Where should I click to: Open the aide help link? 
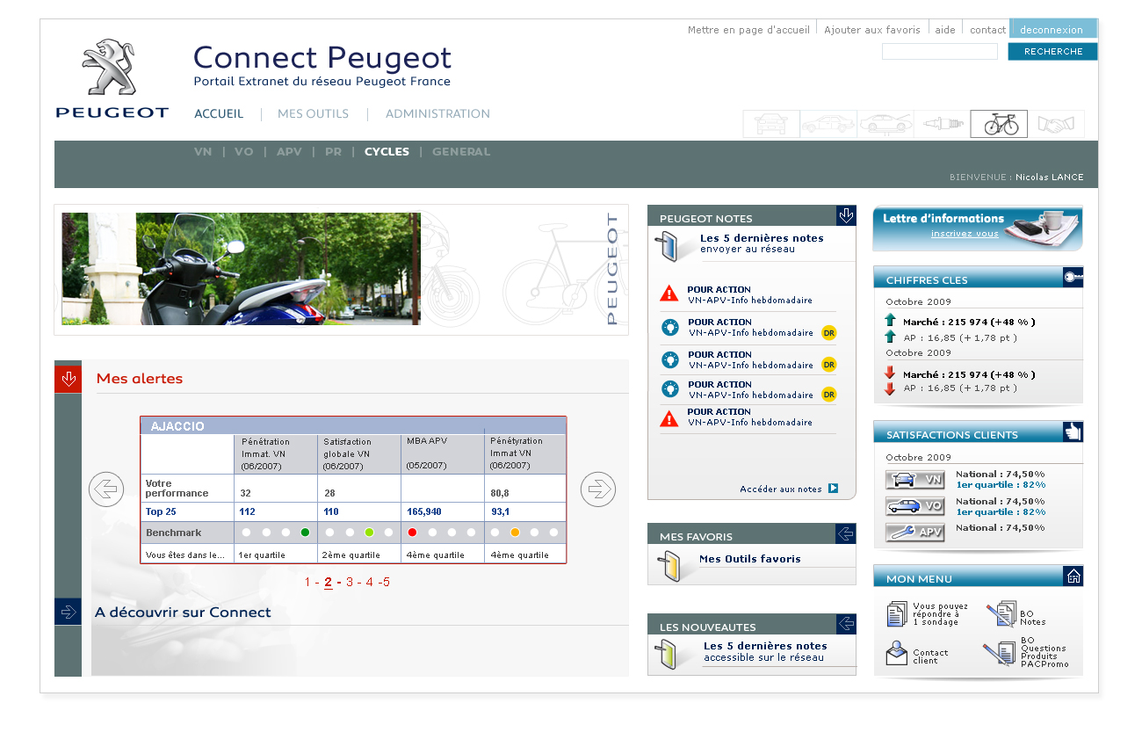[945, 30]
